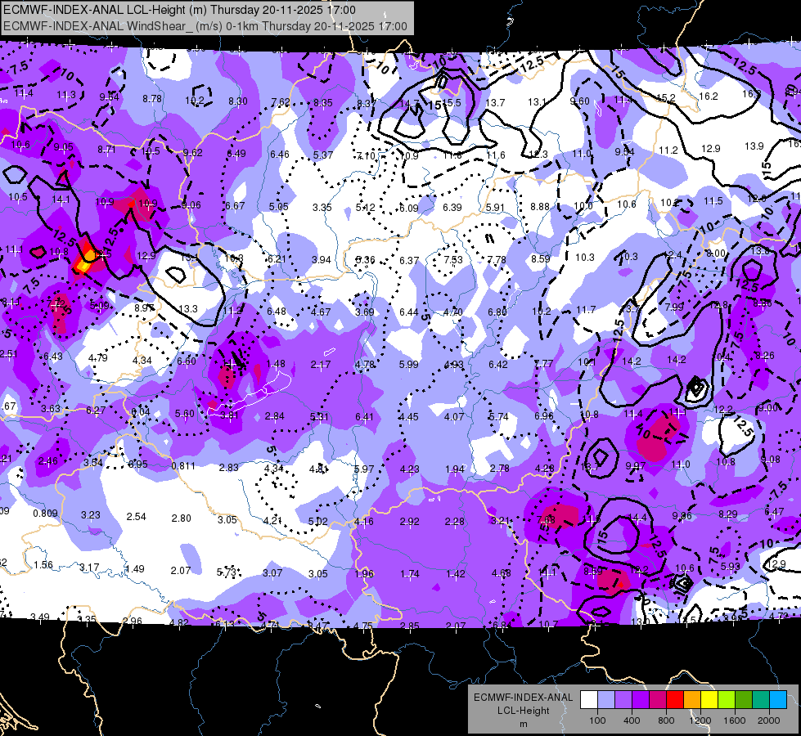
Task: Click the '1600' legend scale label
Action: pos(735,720)
